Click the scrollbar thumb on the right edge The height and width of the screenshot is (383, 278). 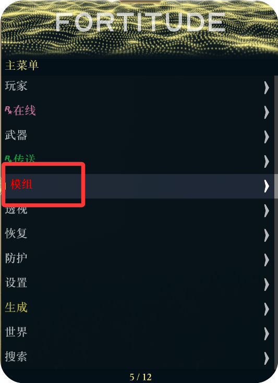tap(276, 186)
